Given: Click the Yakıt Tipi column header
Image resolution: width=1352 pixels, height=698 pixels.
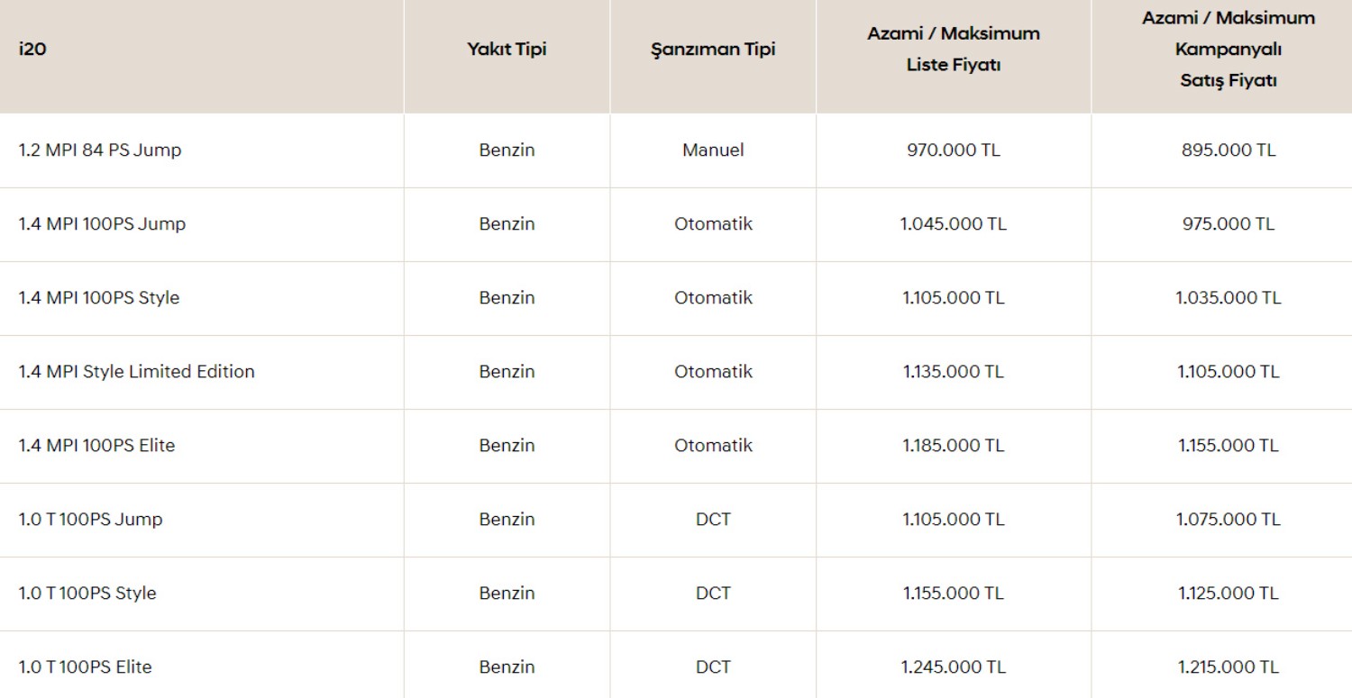Looking at the screenshot, I should click(x=507, y=50).
